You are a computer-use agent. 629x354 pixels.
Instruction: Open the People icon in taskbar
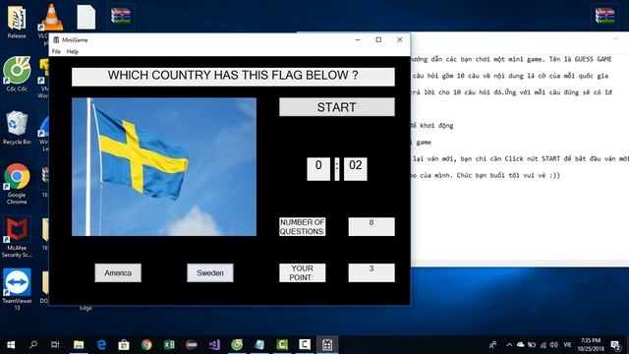(493, 345)
